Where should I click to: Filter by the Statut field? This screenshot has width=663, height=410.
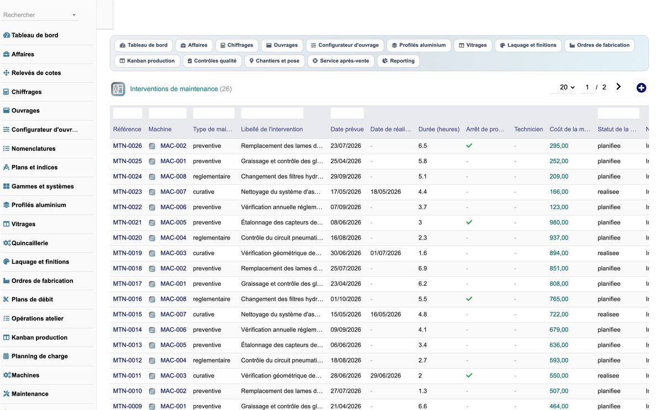pyautogui.click(x=618, y=114)
